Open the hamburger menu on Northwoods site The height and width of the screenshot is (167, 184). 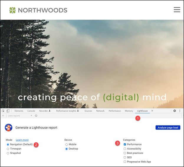(177, 9)
